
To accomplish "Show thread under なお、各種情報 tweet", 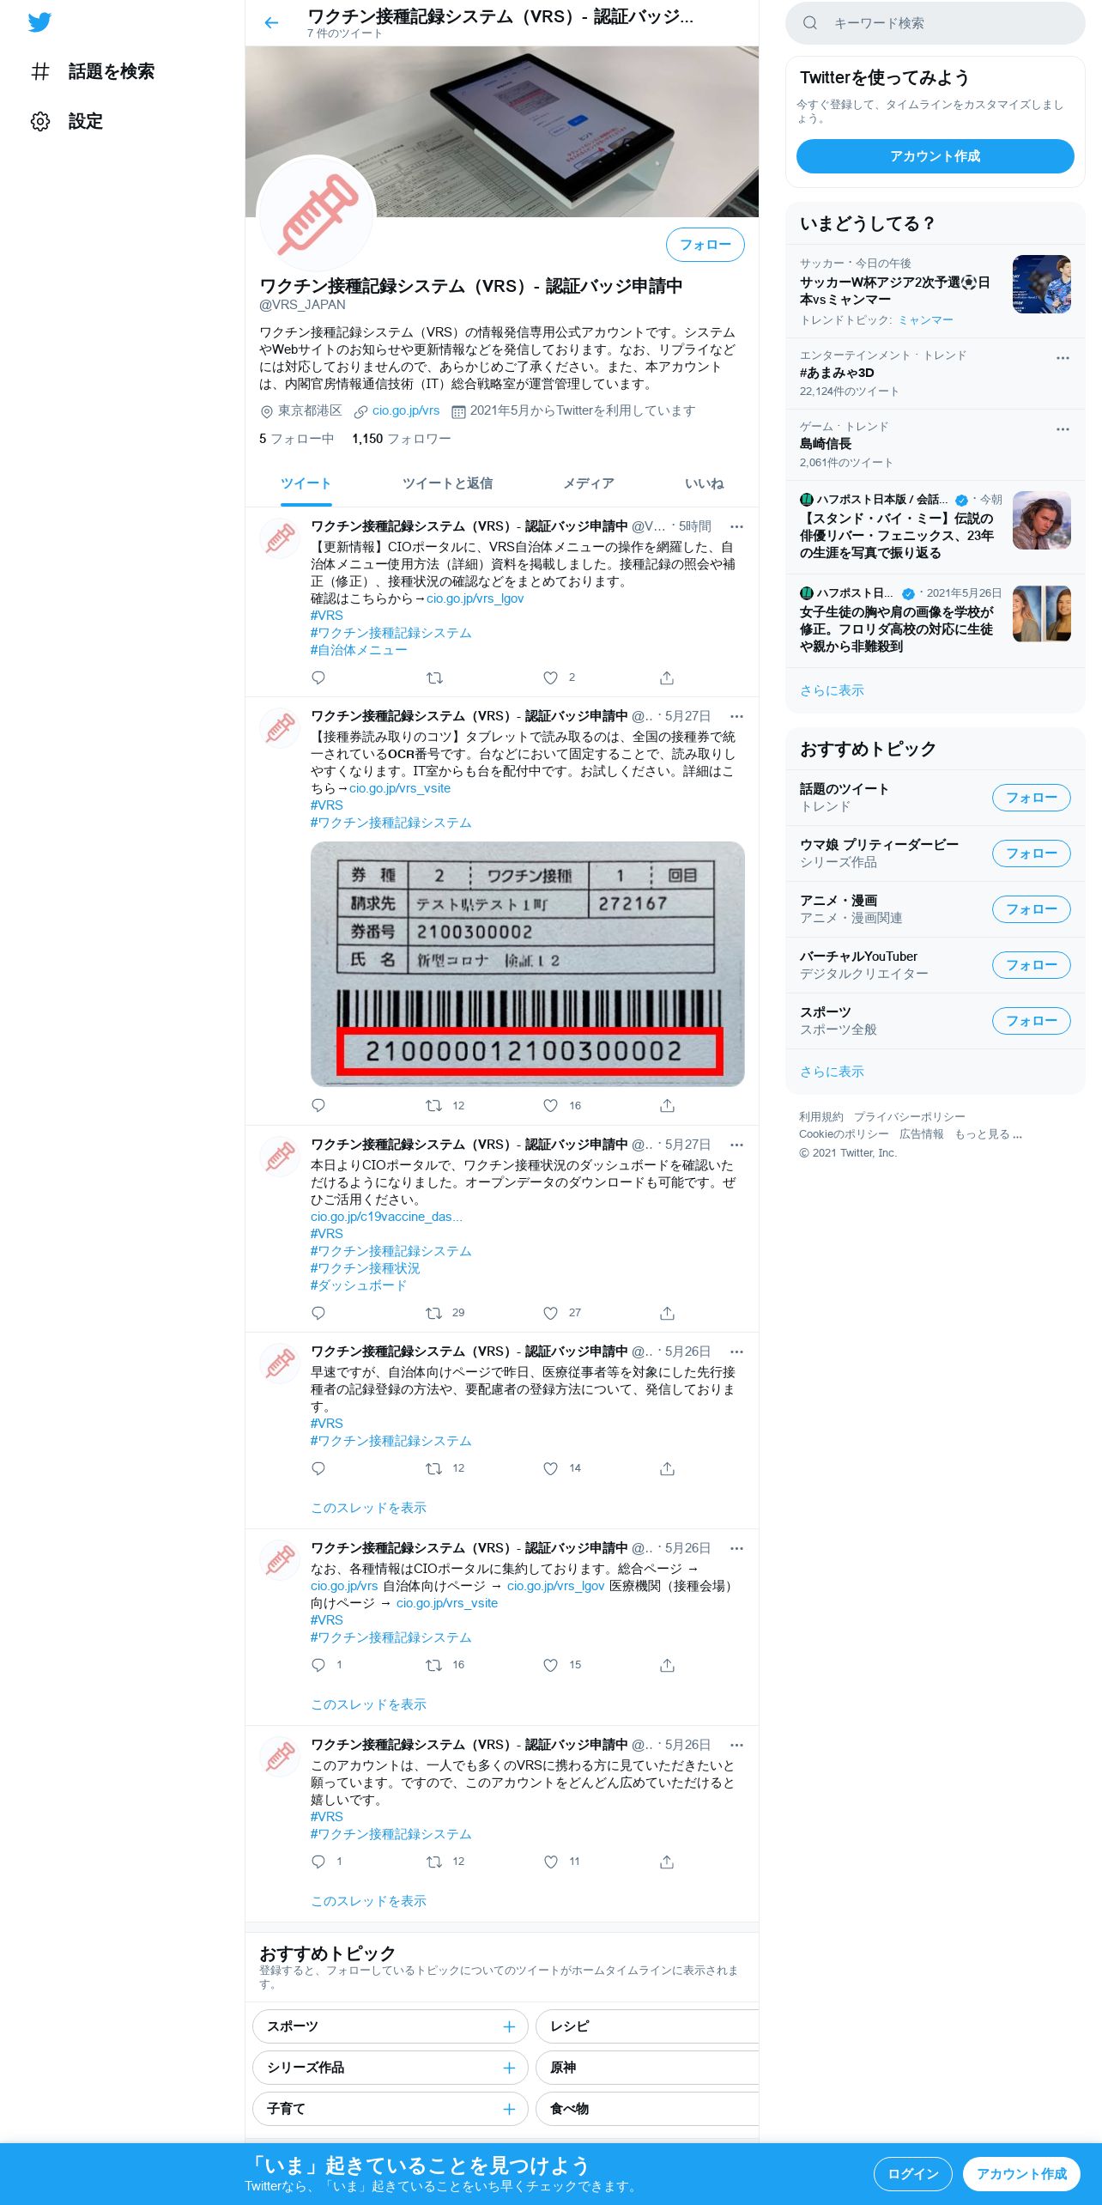I will click(x=368, y=1704).
